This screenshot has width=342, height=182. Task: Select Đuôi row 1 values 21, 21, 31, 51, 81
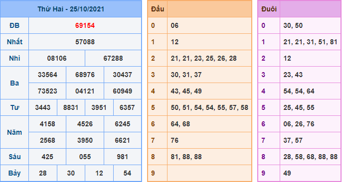(311, 42)
